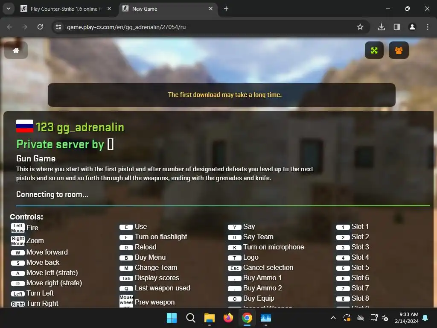437x328 pixels.
Task: Click the 'Connecting to room...' status text
Action: (52, 194)
